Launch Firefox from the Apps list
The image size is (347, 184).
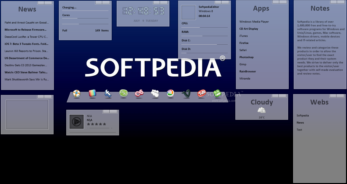click(244, 43)
